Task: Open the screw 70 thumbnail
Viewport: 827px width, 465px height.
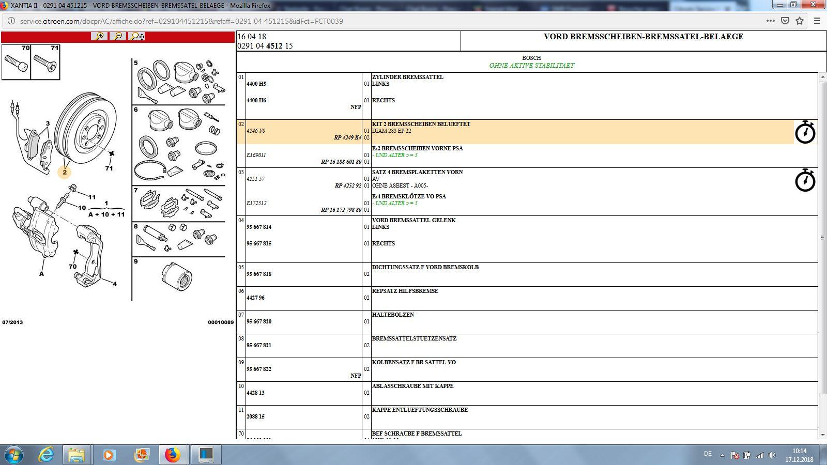Action: point(16,62)
